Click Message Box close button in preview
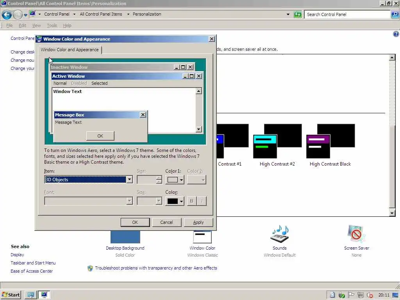The width and height of the screenshot is (400, 300). tap(143, 115)
